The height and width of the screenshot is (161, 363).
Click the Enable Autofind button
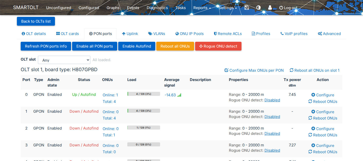(x=137, y=46)
